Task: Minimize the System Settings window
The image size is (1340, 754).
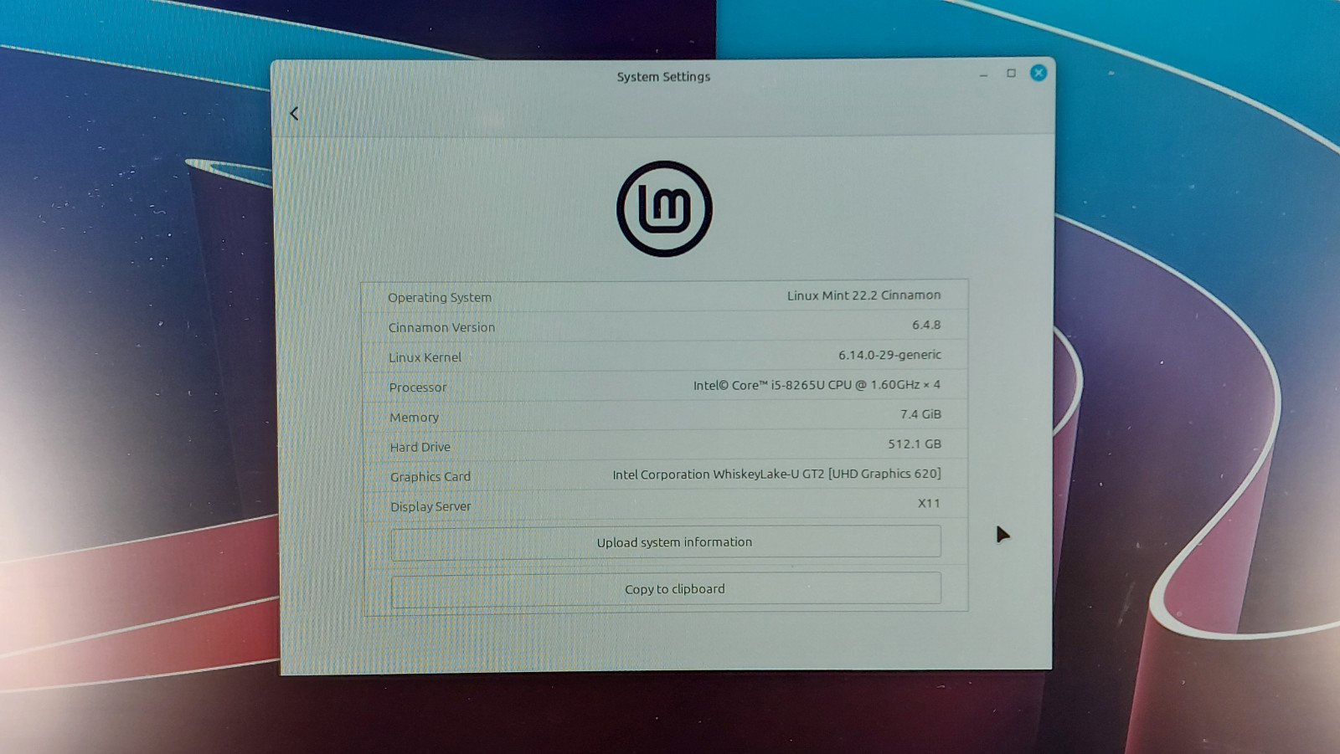Action: click(x=983, y=74)
